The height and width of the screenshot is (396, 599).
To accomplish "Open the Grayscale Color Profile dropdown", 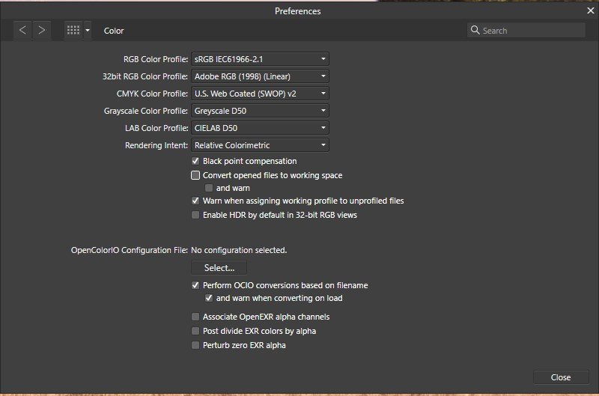I will coord(260,111).
